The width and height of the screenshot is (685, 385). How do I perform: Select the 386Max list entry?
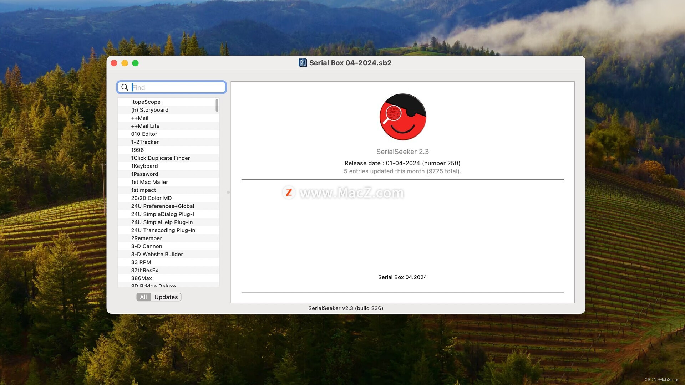[x=142, y=278]
